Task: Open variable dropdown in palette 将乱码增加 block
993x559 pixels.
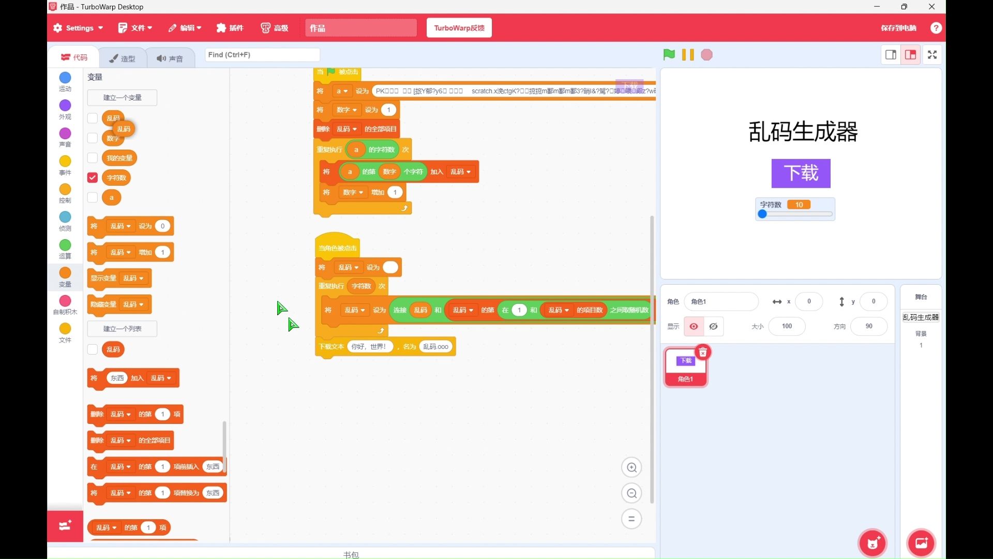Action: (x=121, y=252)
